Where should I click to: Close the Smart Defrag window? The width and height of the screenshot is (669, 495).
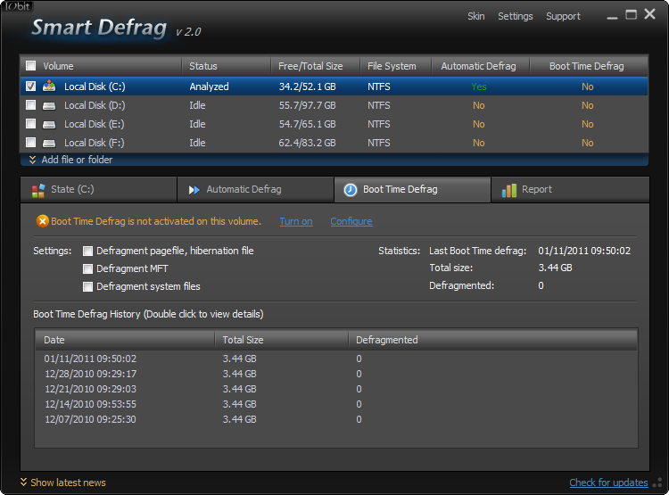click(x=649, y=14)
